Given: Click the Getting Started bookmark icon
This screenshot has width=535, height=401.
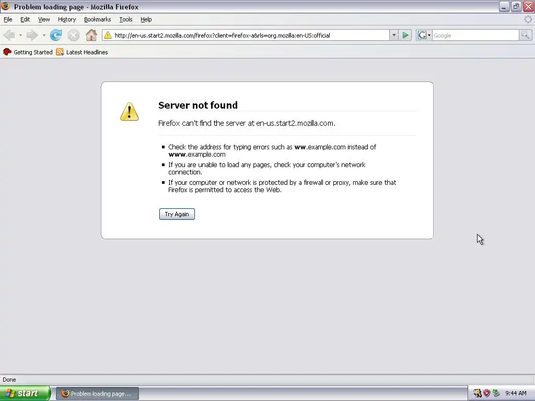Looking at the screenshot, I should (7, 52).
